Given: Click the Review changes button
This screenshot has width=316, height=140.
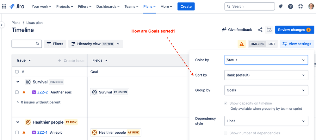Looking at the screenshot, I should 294,30.
